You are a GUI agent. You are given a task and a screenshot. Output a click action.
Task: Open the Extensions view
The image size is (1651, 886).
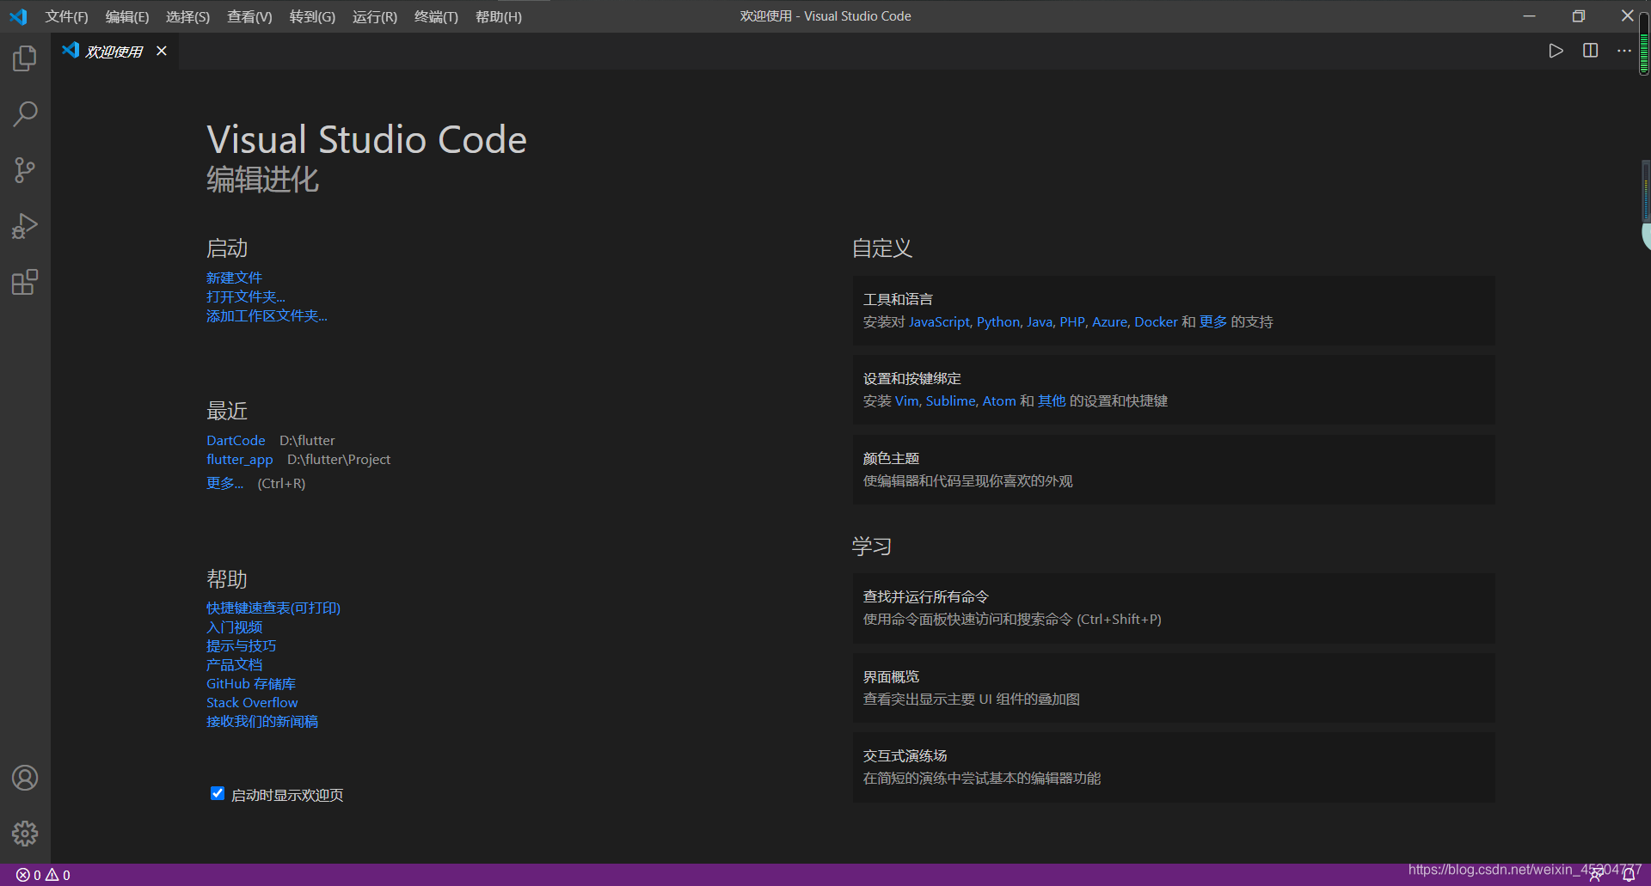pos(25,282)
